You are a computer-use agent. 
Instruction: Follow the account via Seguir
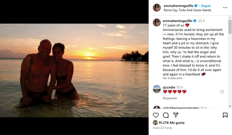coord(206,6)
